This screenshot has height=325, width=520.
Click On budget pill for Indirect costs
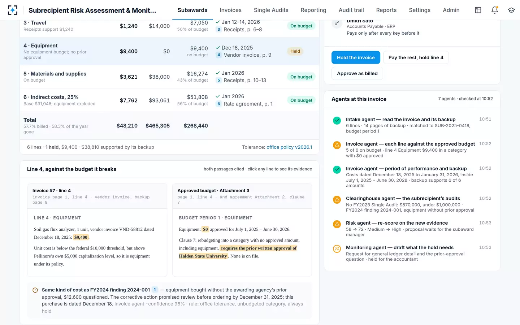(x=301, y=100)
